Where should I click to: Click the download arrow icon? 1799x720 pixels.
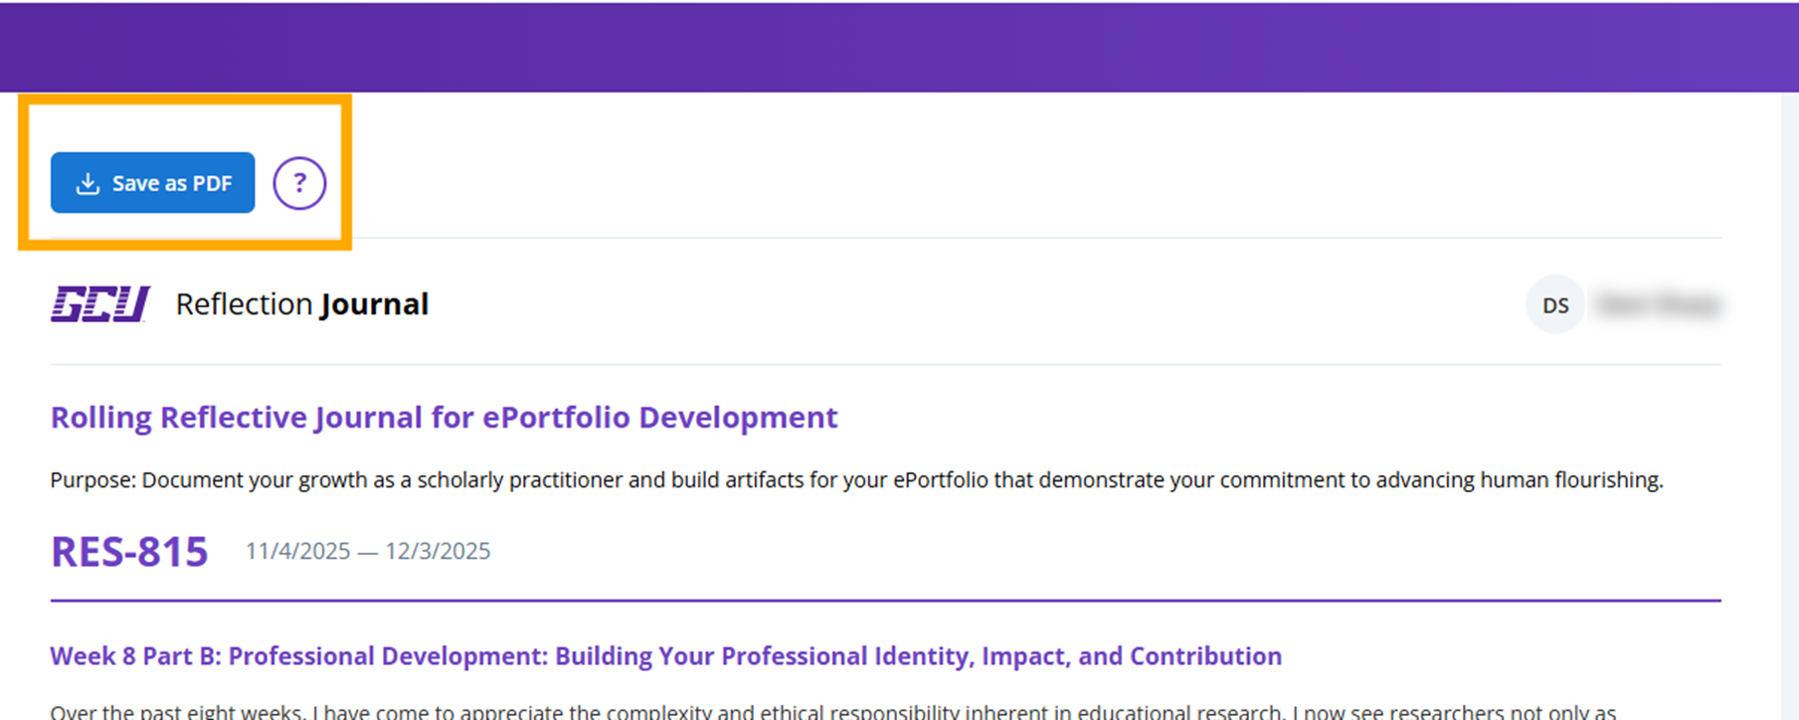click(x=88, y=184)
